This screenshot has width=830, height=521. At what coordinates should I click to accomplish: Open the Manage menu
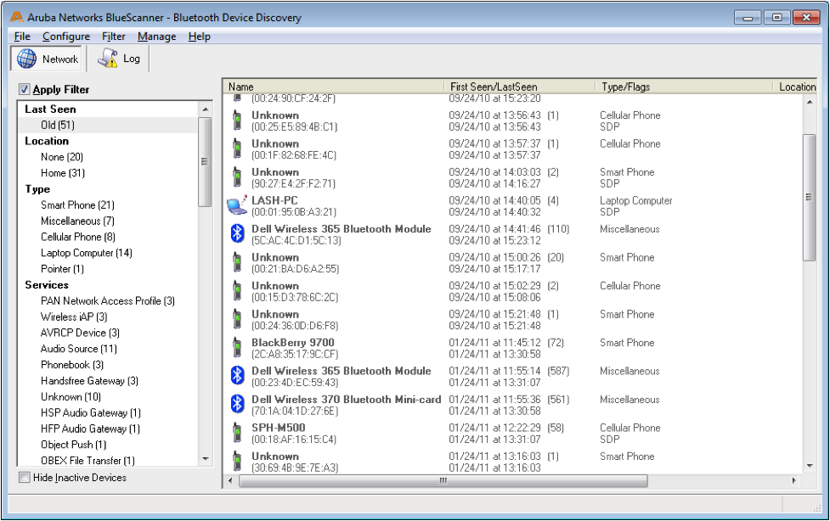click(x=156, y=36)
